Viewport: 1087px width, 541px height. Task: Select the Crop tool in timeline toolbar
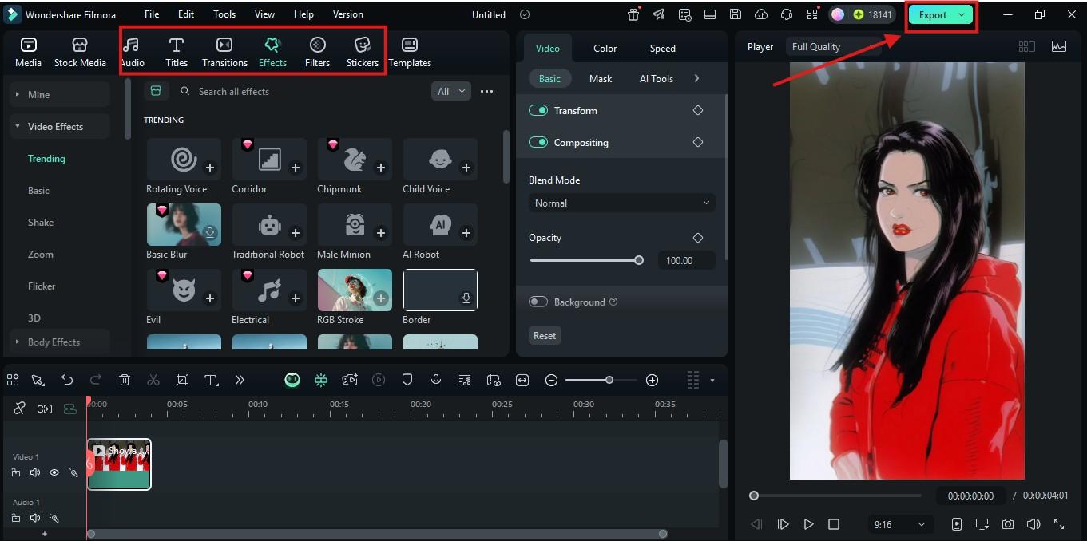(x=182, y=380)
